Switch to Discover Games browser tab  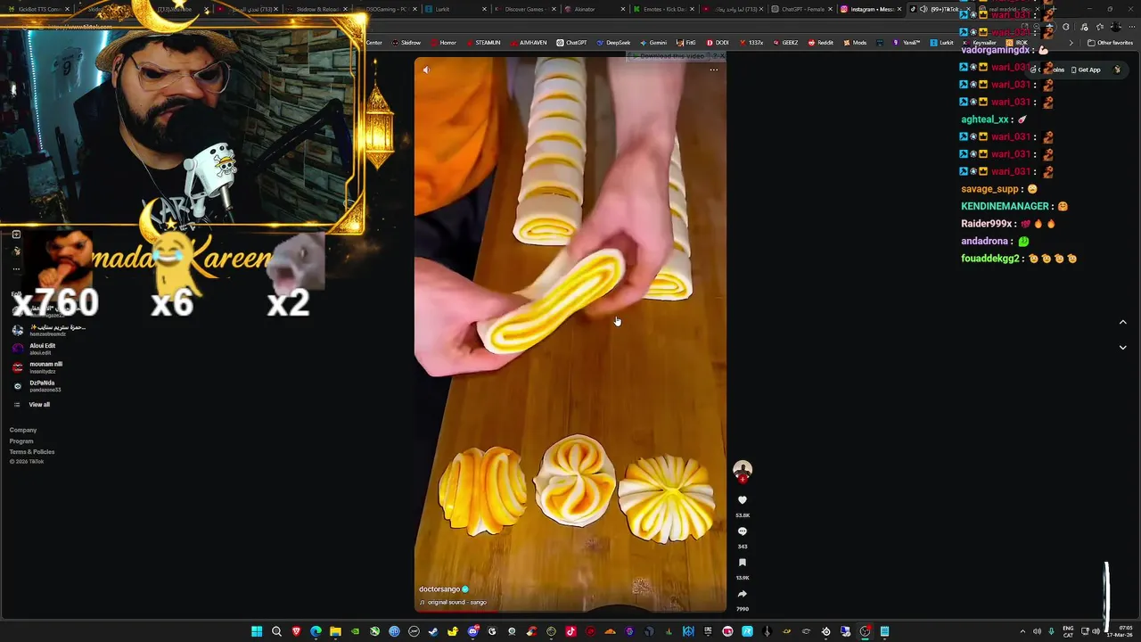(525, 9)
